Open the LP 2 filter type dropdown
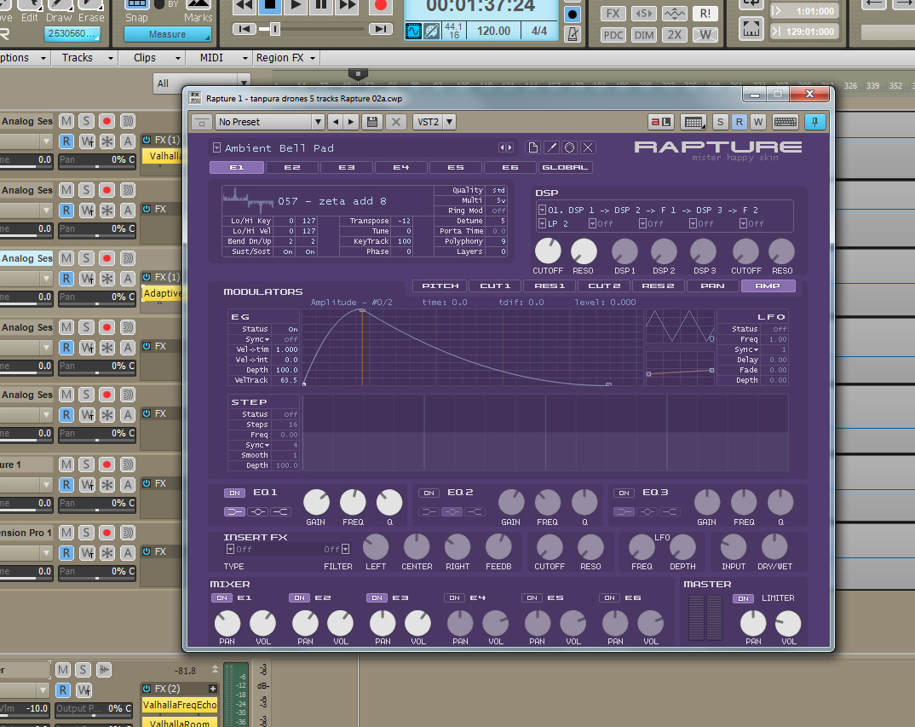 tap(543, 224)
